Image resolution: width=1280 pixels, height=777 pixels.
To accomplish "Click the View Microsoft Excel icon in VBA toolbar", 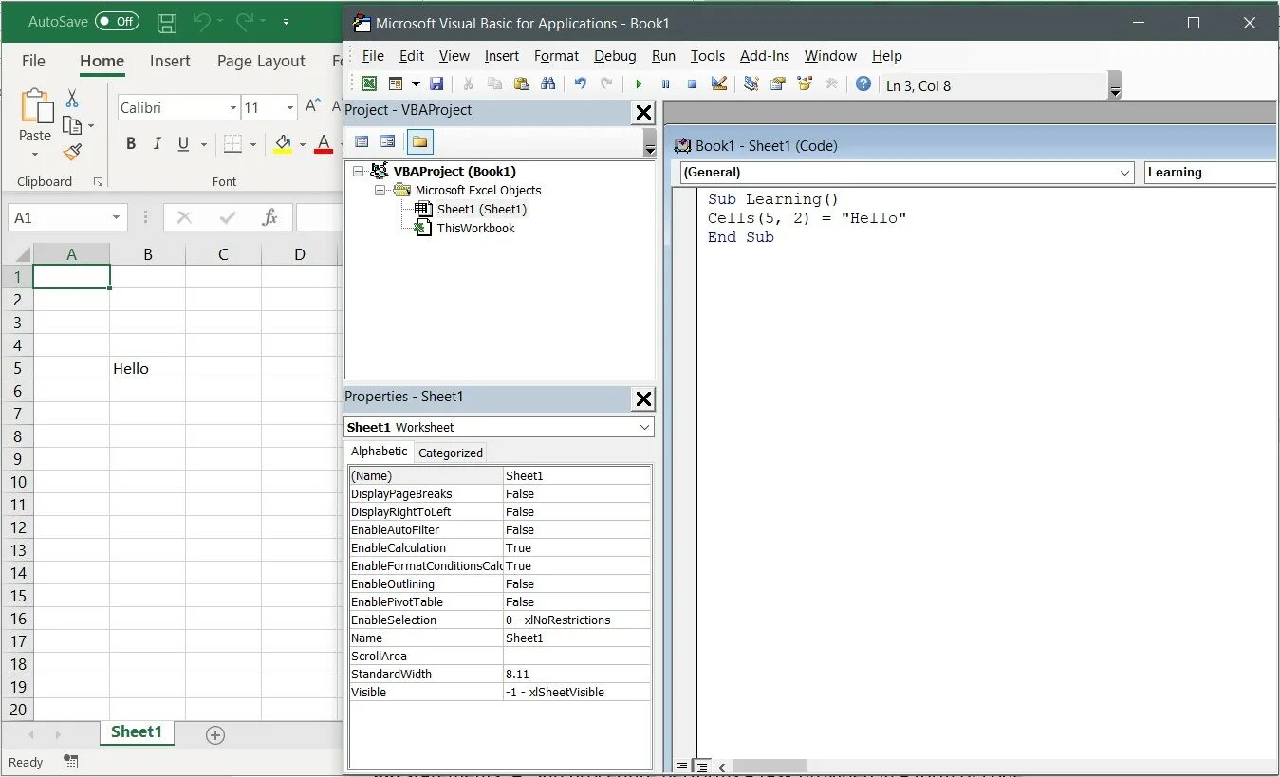I will pos(368,84).
